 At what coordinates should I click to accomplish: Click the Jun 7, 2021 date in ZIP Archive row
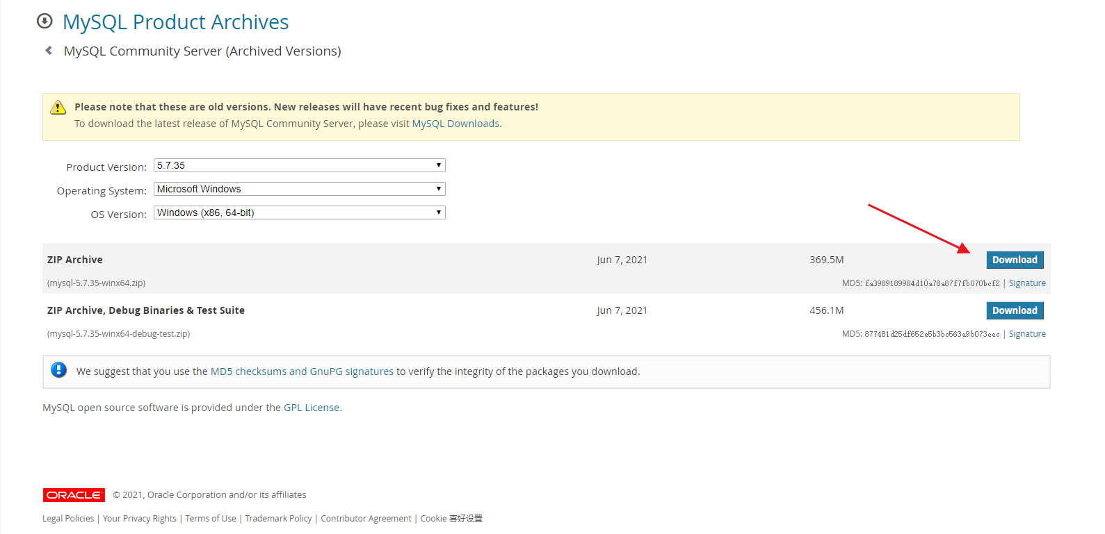(x=622, y=260)
